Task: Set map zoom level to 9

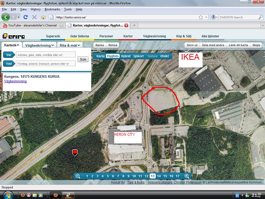Action: tap(128, 176)
